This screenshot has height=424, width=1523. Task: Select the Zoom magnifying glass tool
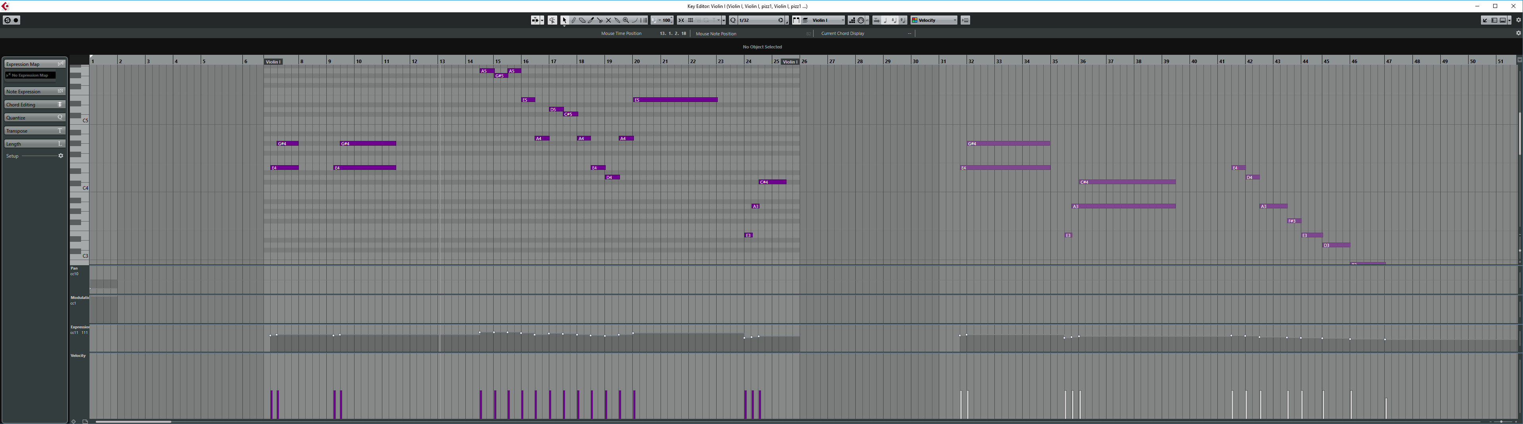pos(626,19)
